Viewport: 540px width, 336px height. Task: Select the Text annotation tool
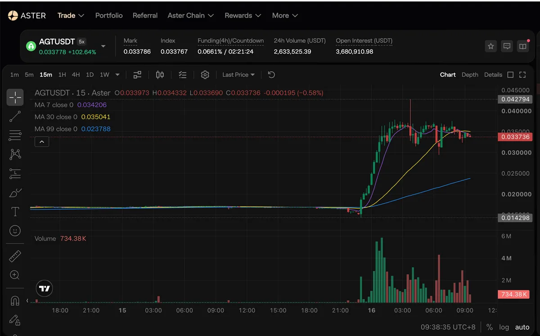(15, 212)
